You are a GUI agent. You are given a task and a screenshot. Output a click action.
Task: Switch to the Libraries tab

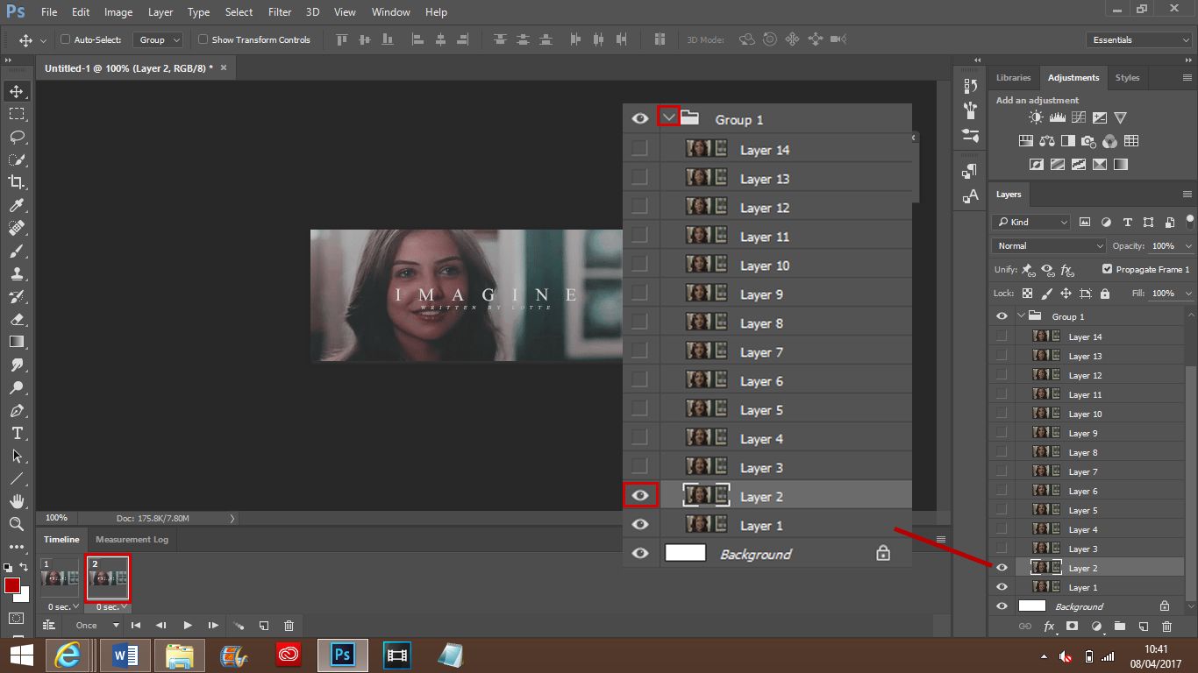click(1014, 78)
